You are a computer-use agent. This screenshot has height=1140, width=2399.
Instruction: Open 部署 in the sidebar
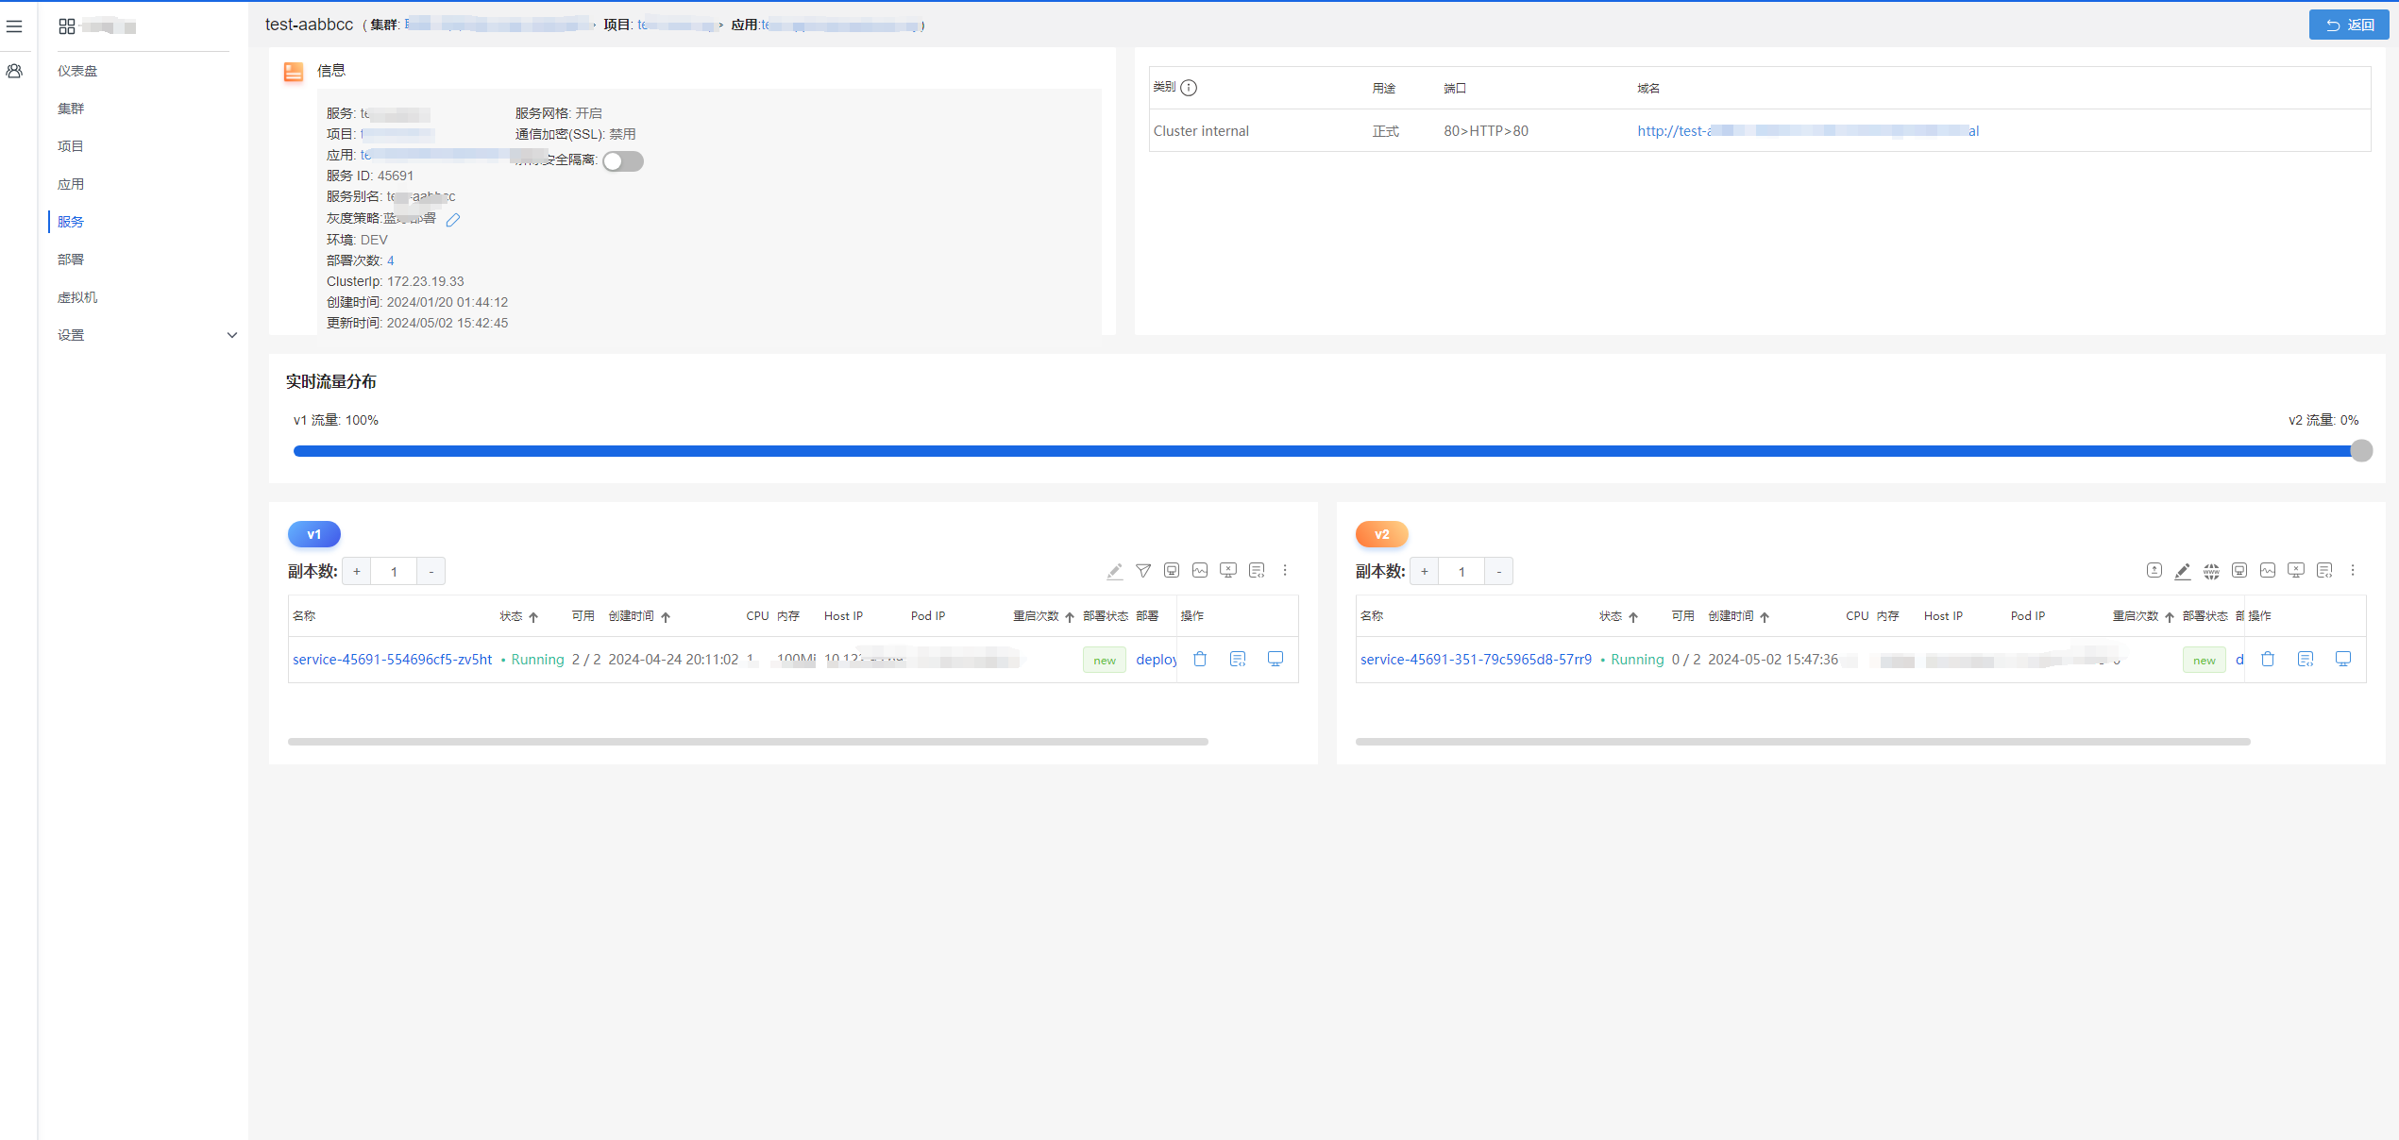71,260
